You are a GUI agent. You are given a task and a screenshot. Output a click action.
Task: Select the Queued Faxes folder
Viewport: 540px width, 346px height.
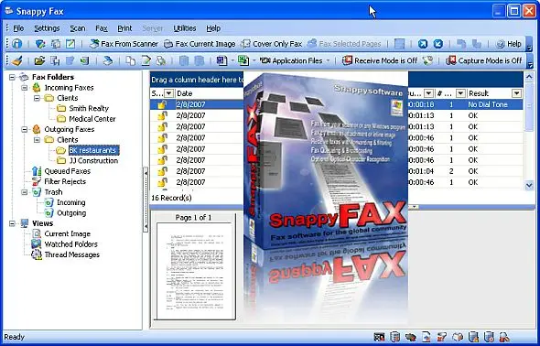[67, 171]
